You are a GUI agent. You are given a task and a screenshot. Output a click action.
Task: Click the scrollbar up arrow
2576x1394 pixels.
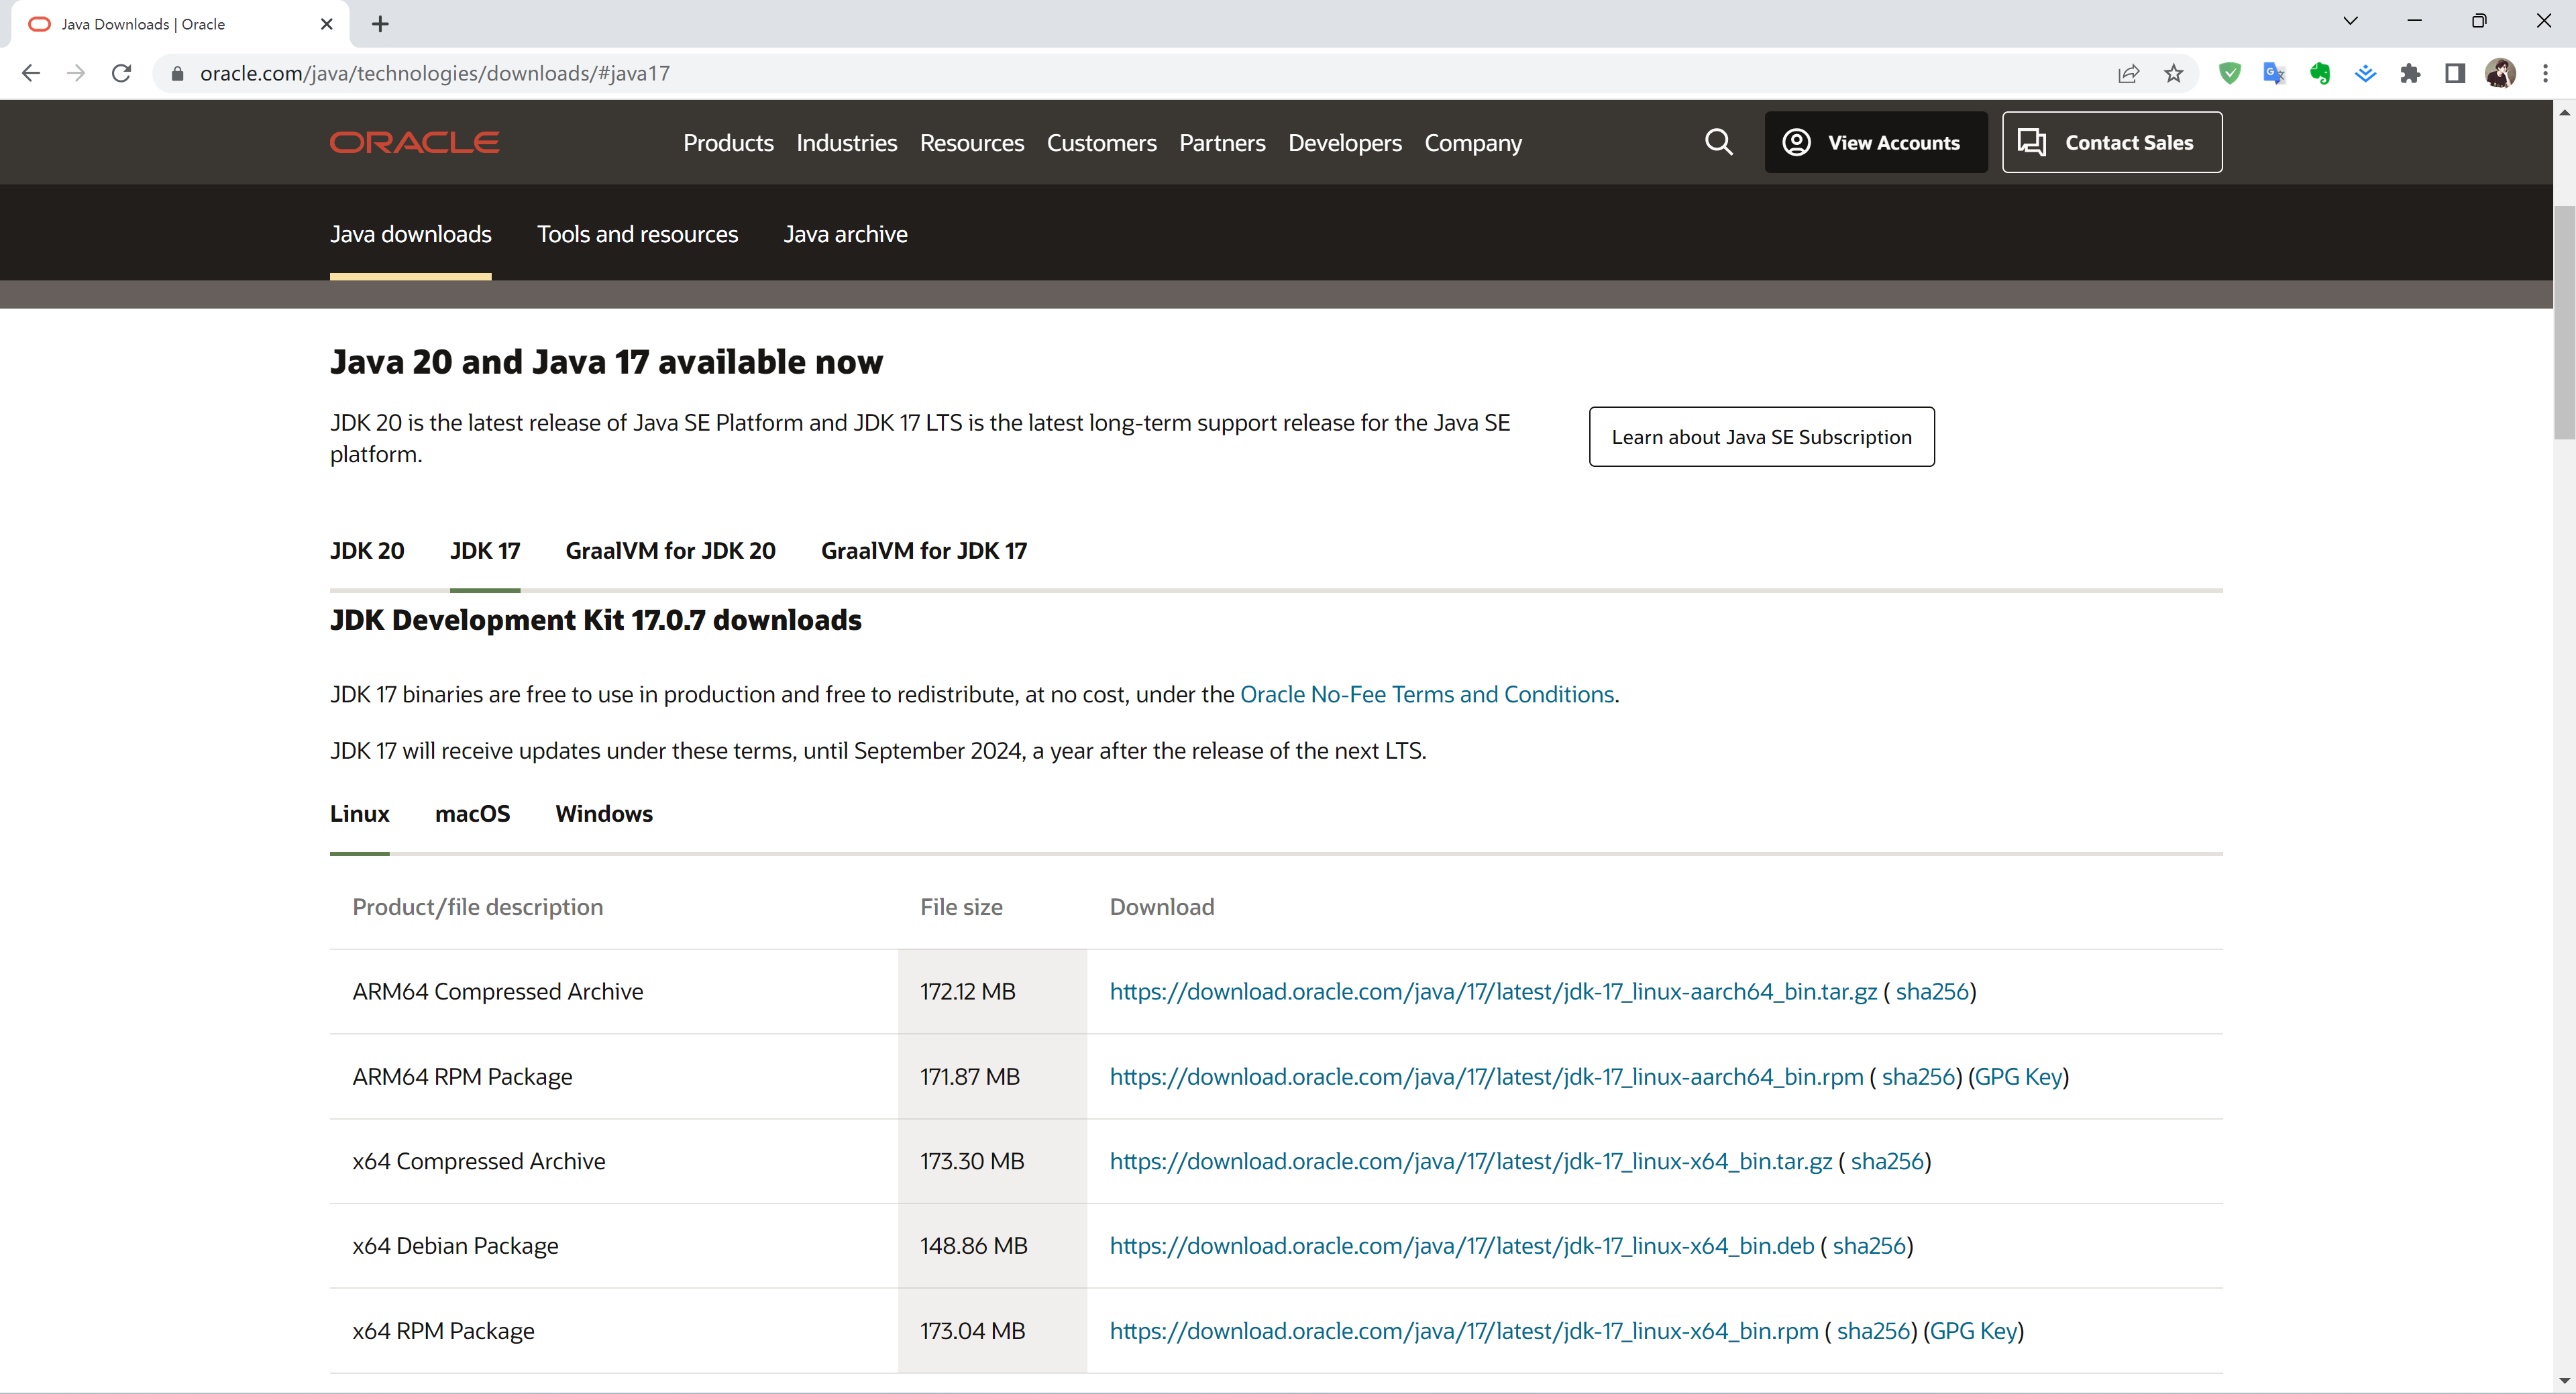[x=2564, y=112]
